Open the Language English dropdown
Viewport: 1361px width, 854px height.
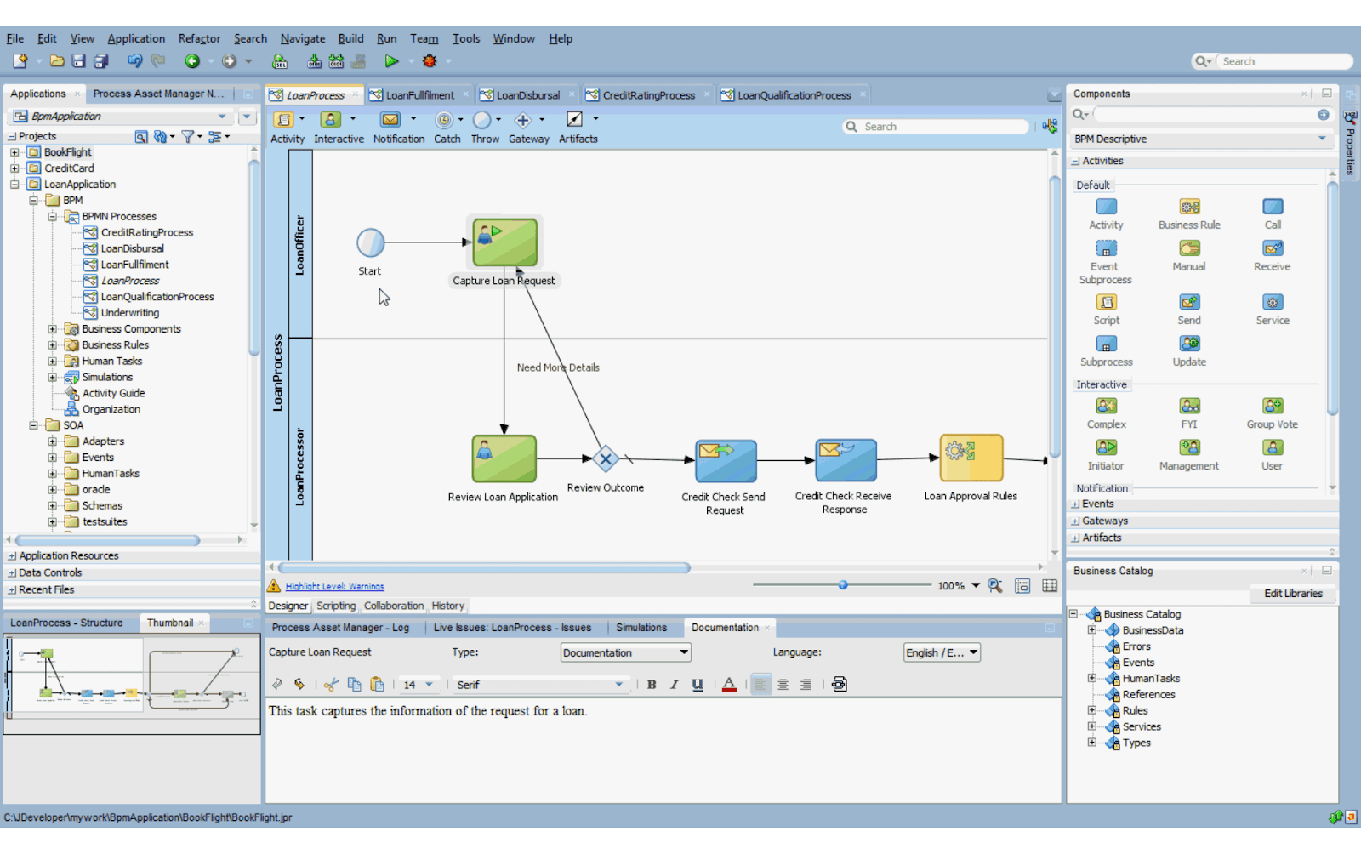pyautogui.click(x=942, y=653)
